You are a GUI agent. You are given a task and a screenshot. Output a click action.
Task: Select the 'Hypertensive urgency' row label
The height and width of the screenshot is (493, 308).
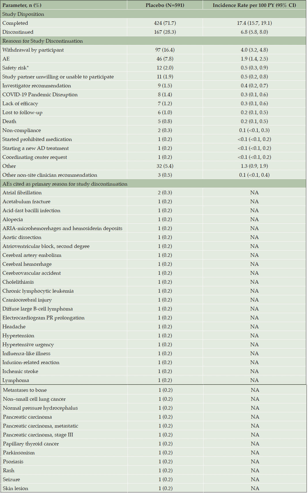28,345
